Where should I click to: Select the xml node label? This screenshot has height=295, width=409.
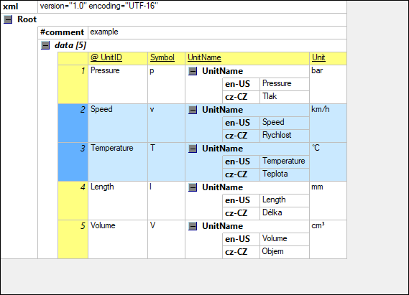tap(11, 6)
